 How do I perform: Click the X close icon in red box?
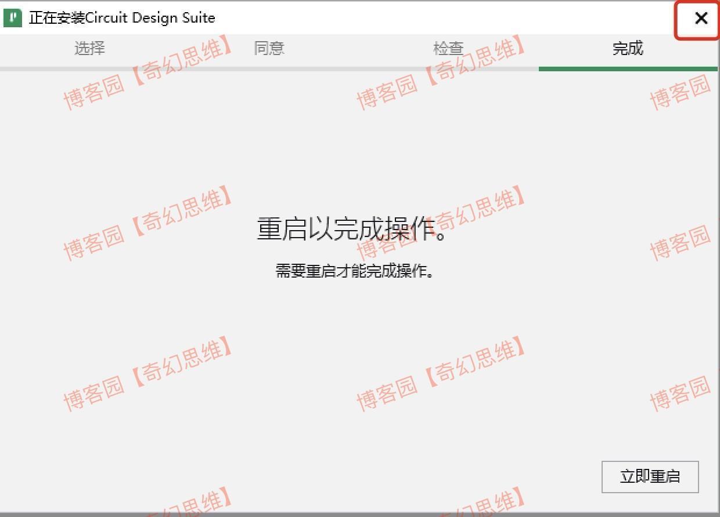700,18
